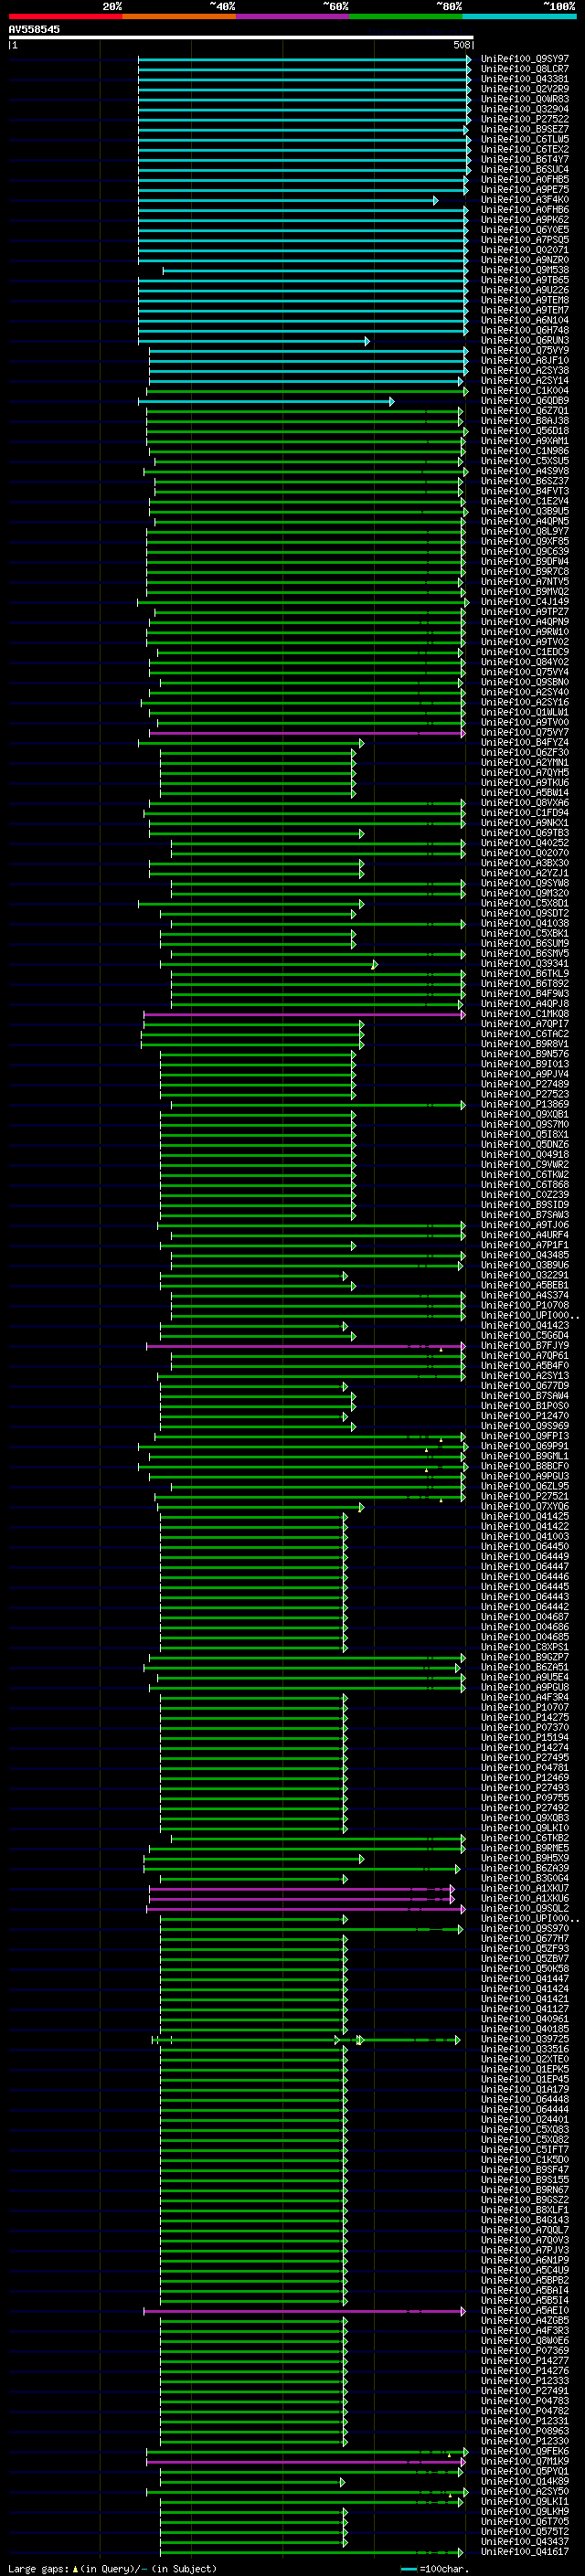Select hit label UniRef100_A6N104
585x2576 pixels.
[525, 320]
